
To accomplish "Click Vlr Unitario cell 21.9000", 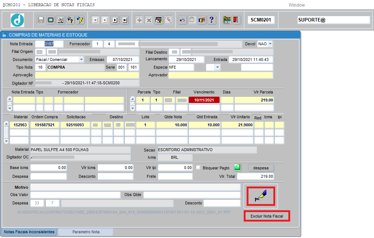I will [237, 125].
